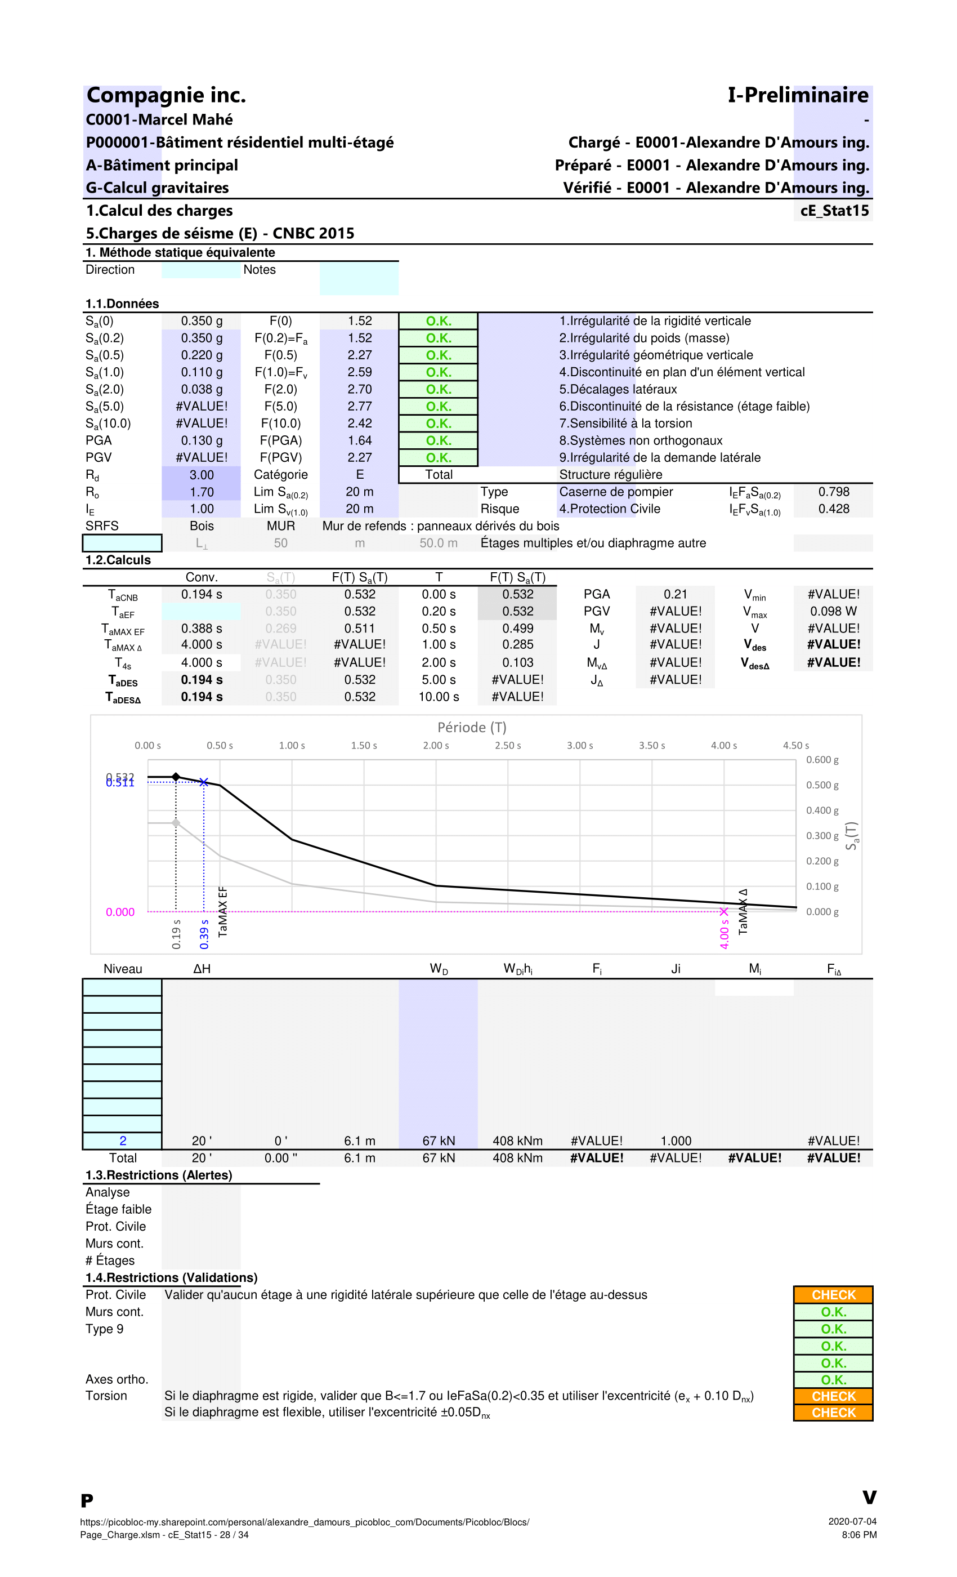Select the Ro value '1.70'
The width and height of the screenshot is (957, 1577).
pos(202,492)
